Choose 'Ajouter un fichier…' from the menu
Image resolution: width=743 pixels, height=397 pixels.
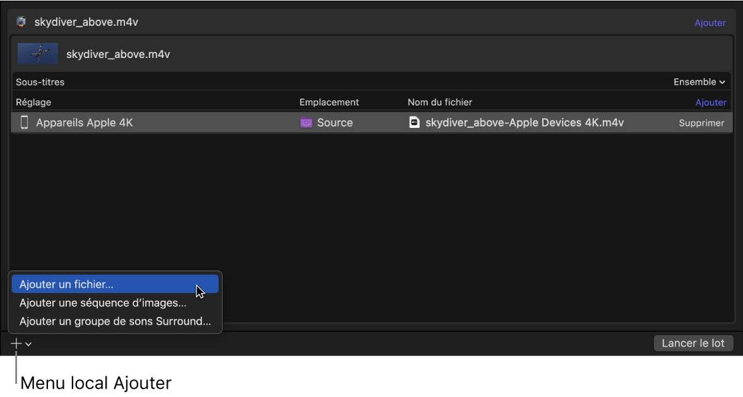(66, 285)
